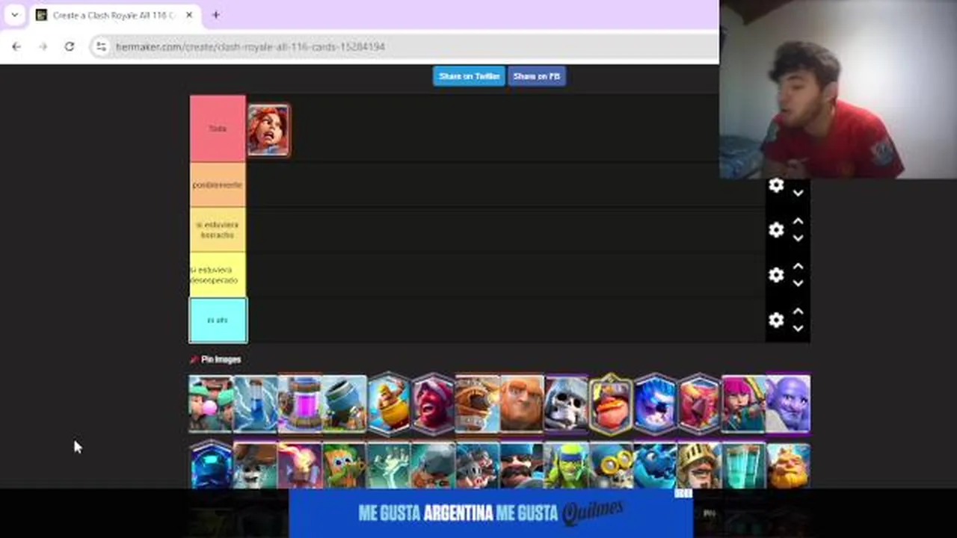This screenshot has height=538, width=957.
Task: Select the Lightning spell bottle card
Action: pyautogui.click(x=255, y=403)
